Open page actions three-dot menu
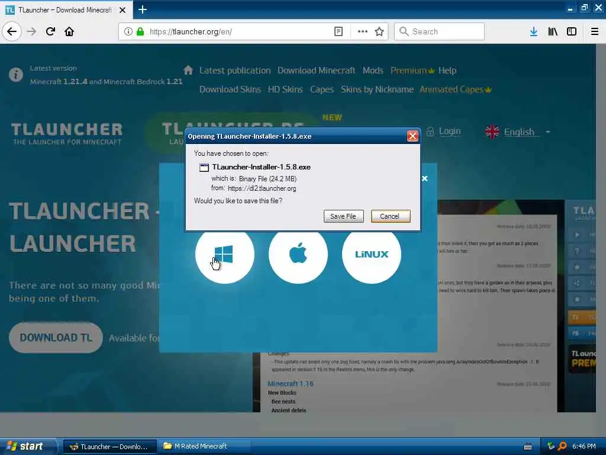 coord(363,32)
